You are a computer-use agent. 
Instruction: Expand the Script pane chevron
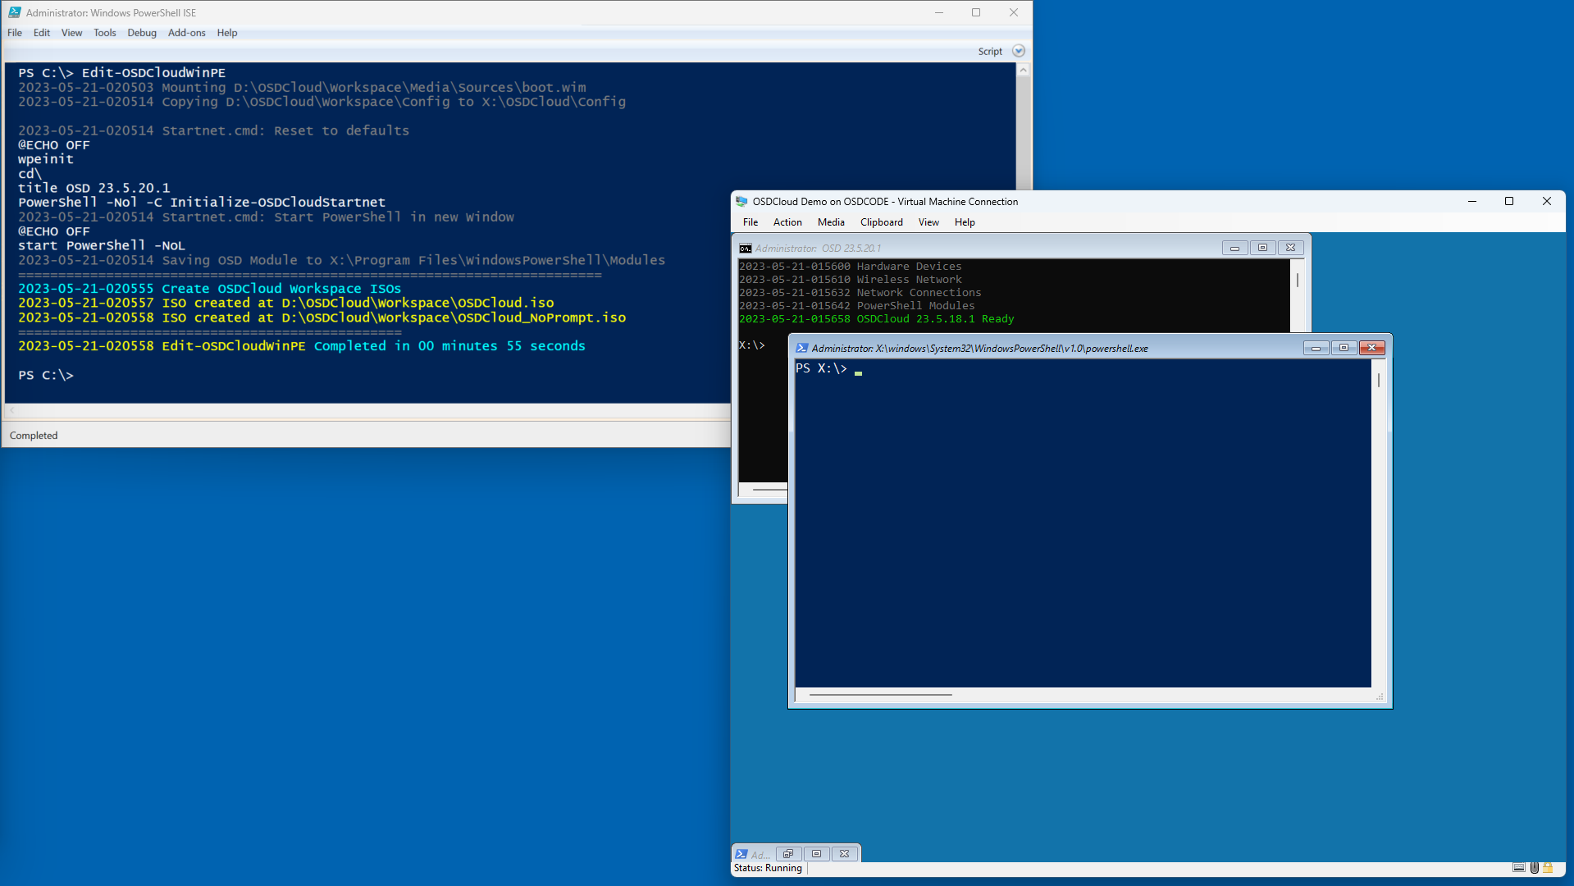click(1018, 51)
